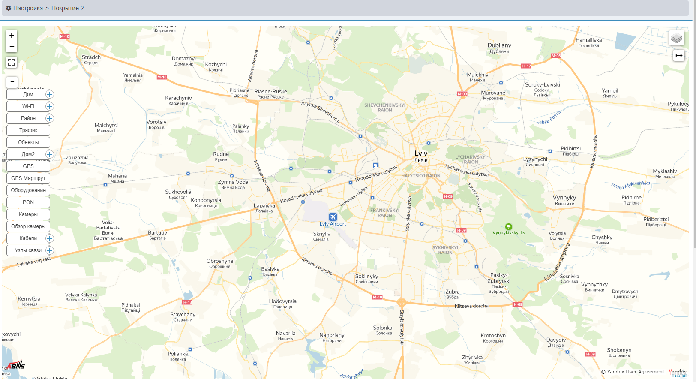696x382 pixels.
Task: Toggle the GPS layer
Action: [28, 166]
